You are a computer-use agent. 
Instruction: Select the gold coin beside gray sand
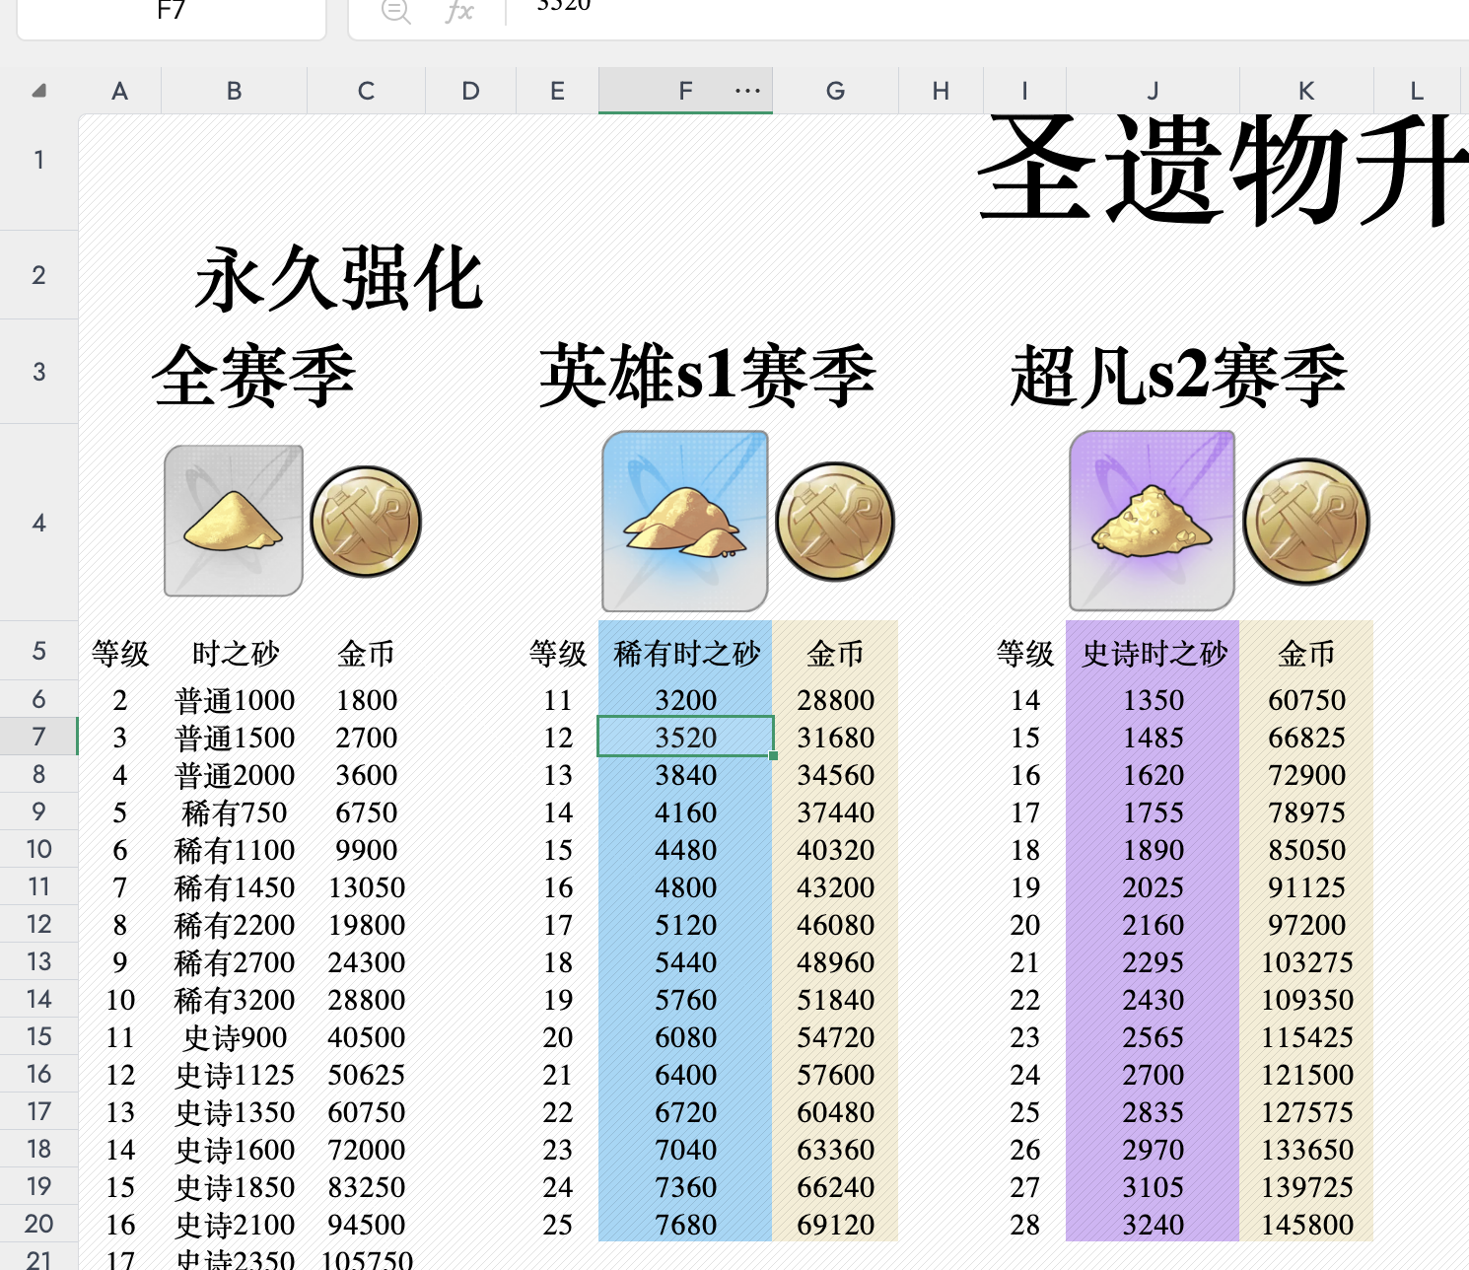point(366,522)
